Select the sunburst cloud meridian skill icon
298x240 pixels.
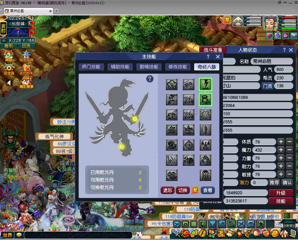coord(205,115)
